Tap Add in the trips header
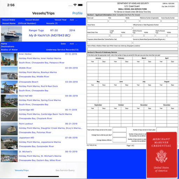The height and width of the screenshot is (179, 179). 72,44
